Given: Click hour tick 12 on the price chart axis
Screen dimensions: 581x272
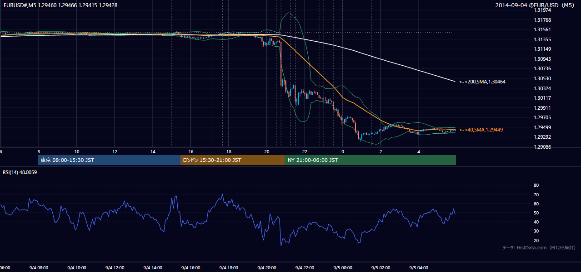Looking at the screenshot, I should [115, 152].
